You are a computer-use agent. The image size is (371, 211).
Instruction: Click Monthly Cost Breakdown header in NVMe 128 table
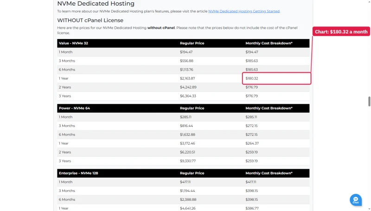coord(269,173)
